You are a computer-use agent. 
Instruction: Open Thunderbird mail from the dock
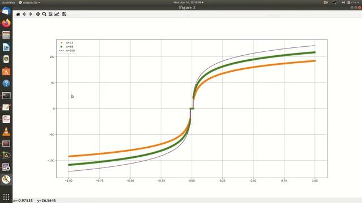point(6,11)
